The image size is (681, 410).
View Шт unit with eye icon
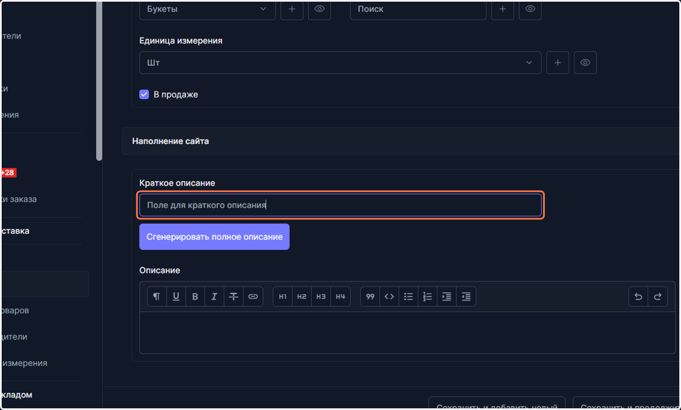585,62
